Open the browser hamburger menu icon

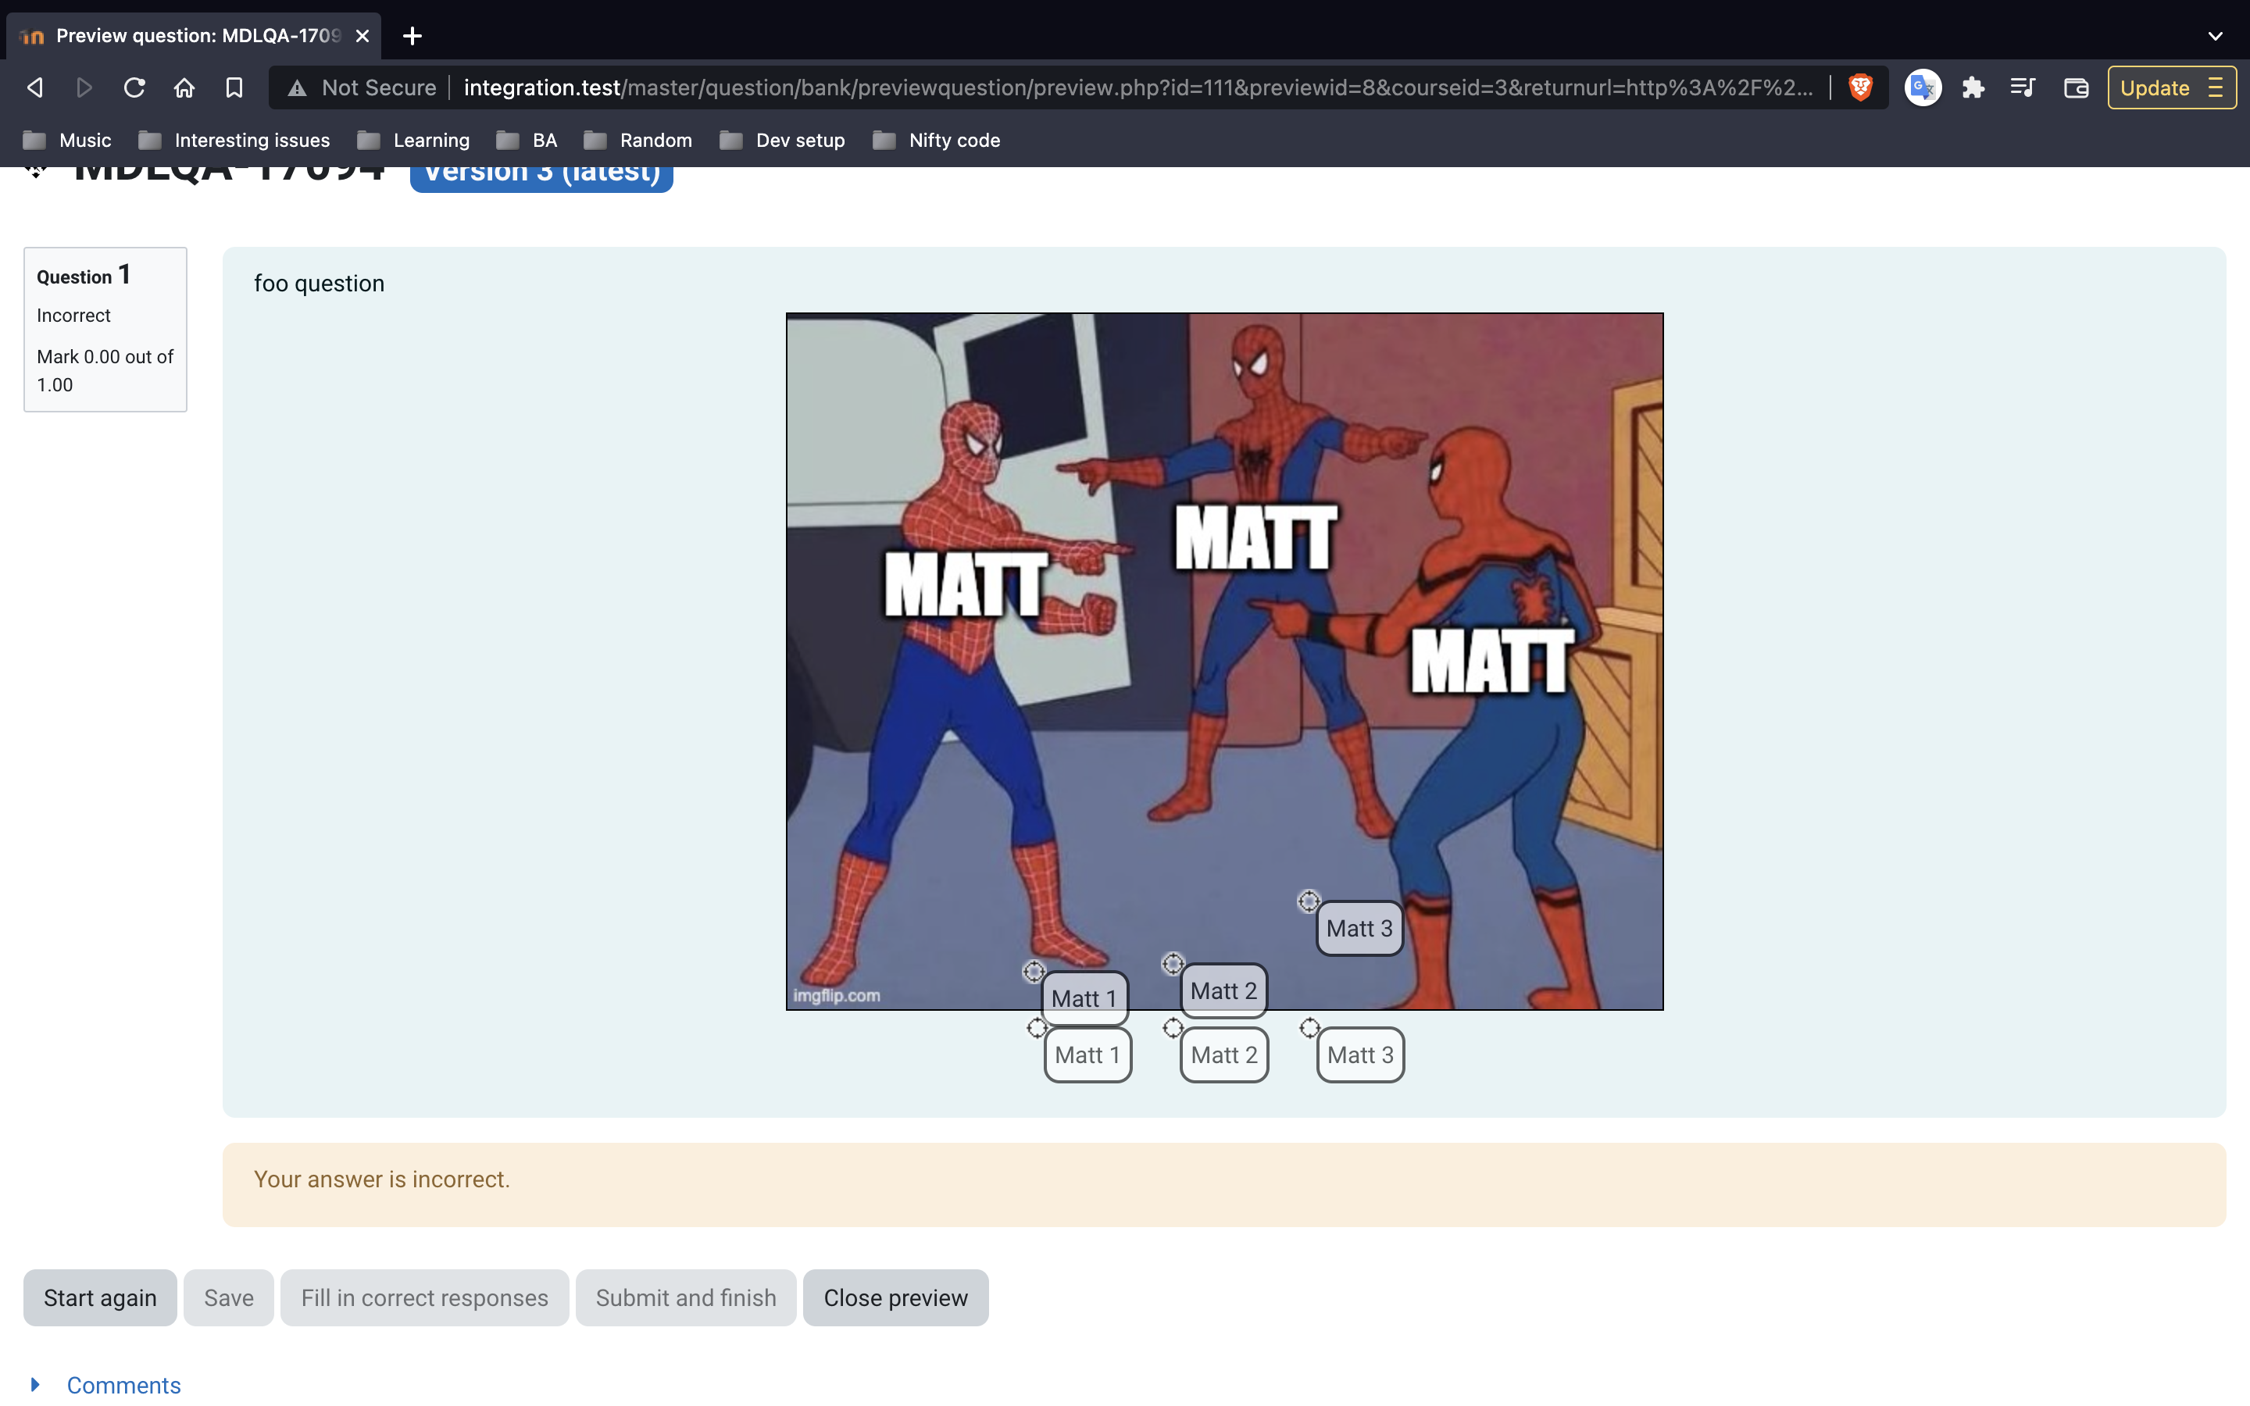pyautogui.click(x=2216, y=87)
